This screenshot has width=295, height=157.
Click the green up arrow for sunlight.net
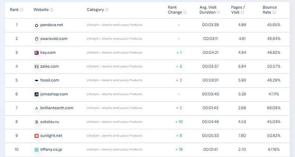point(177,136)
